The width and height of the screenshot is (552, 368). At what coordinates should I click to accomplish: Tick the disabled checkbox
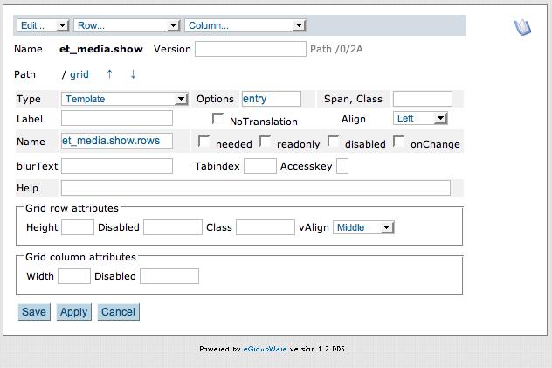(333, 142)
